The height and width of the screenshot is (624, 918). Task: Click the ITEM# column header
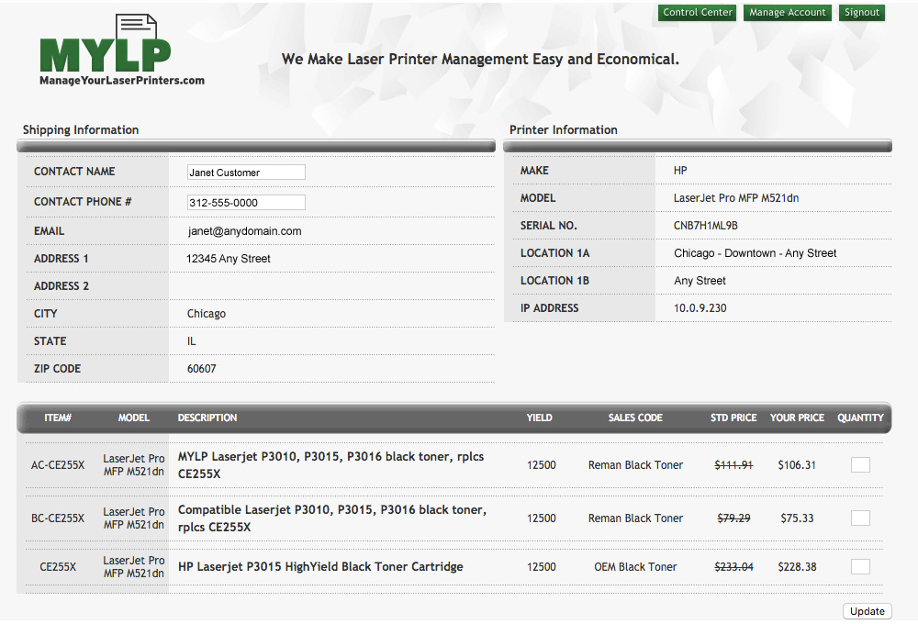coord(58,418)
